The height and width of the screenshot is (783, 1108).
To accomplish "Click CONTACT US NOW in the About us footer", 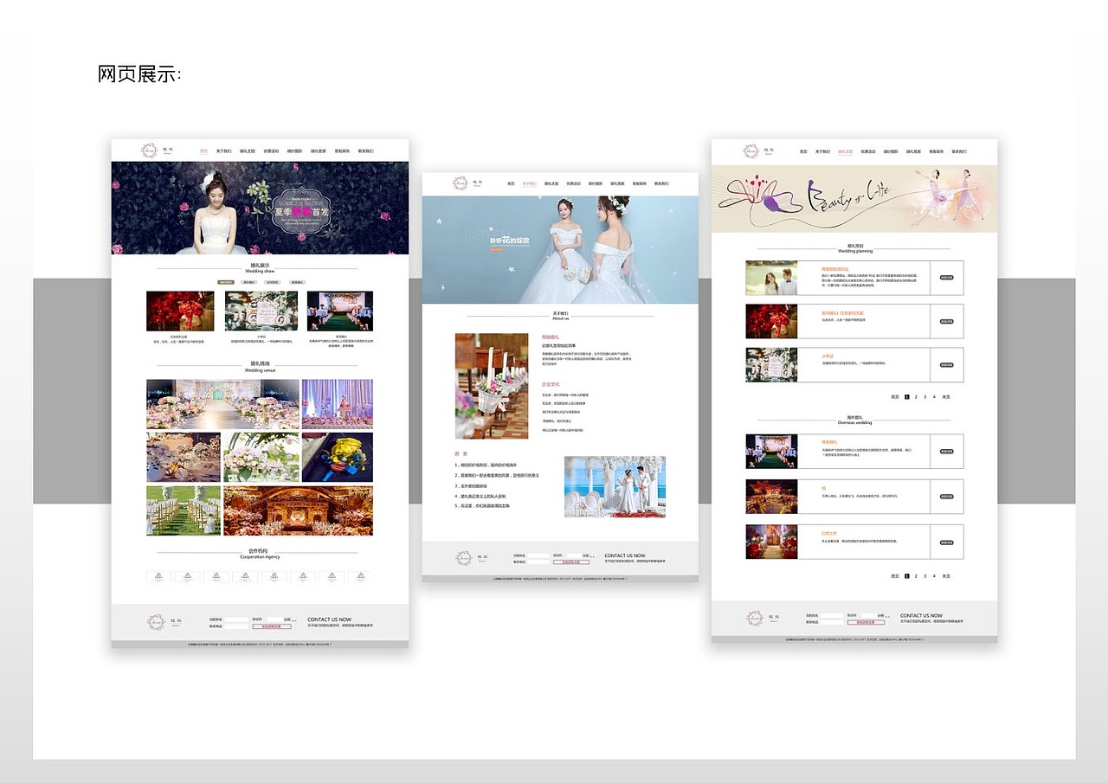I will [x=625, y=555].
